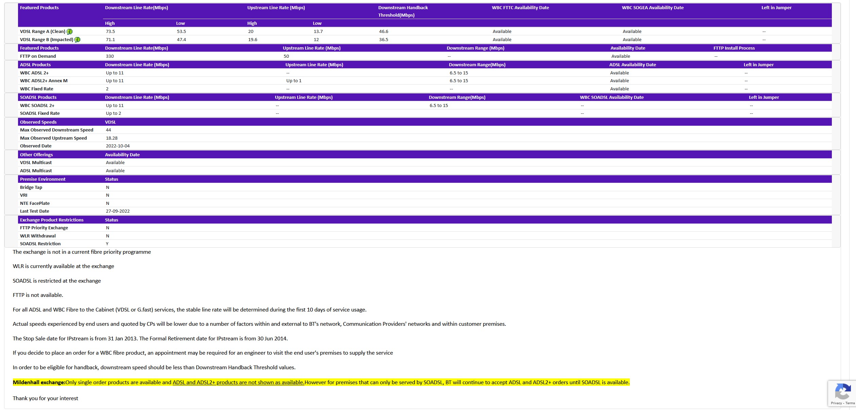Open the reCAPTCHA Terms link
The height and width of the screenshot is (410, 856).
(x=850, y=403)
